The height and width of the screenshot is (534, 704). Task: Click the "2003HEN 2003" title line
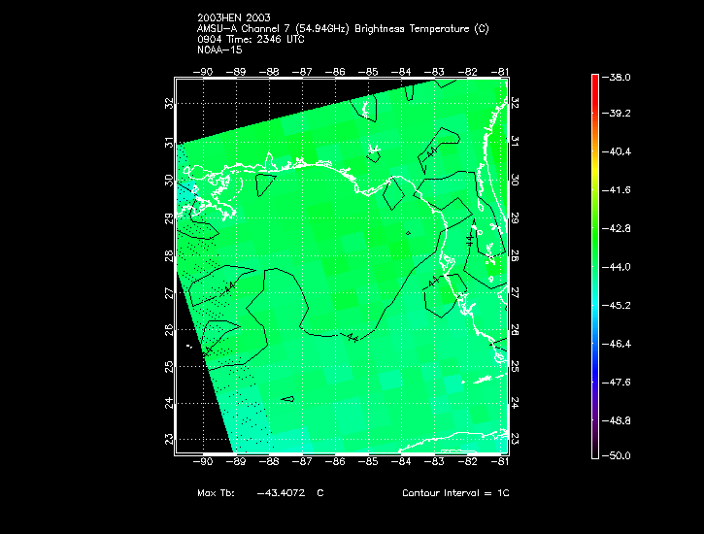(234, 17)
